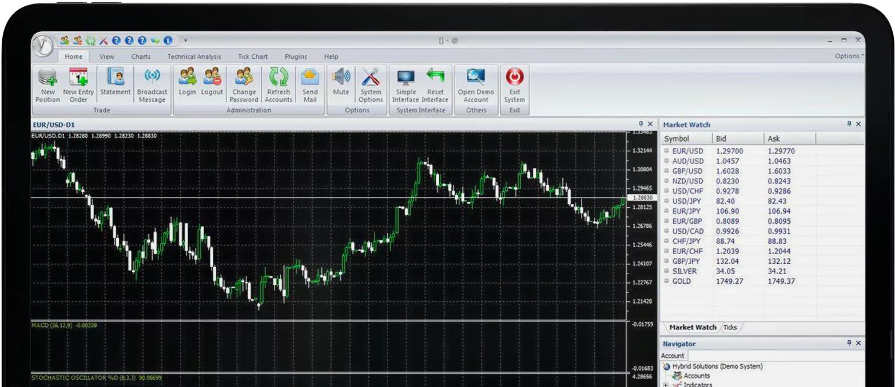Expand the Indicators tree node
This screenshot has height=387, width=895.
(x=666, y=385)
